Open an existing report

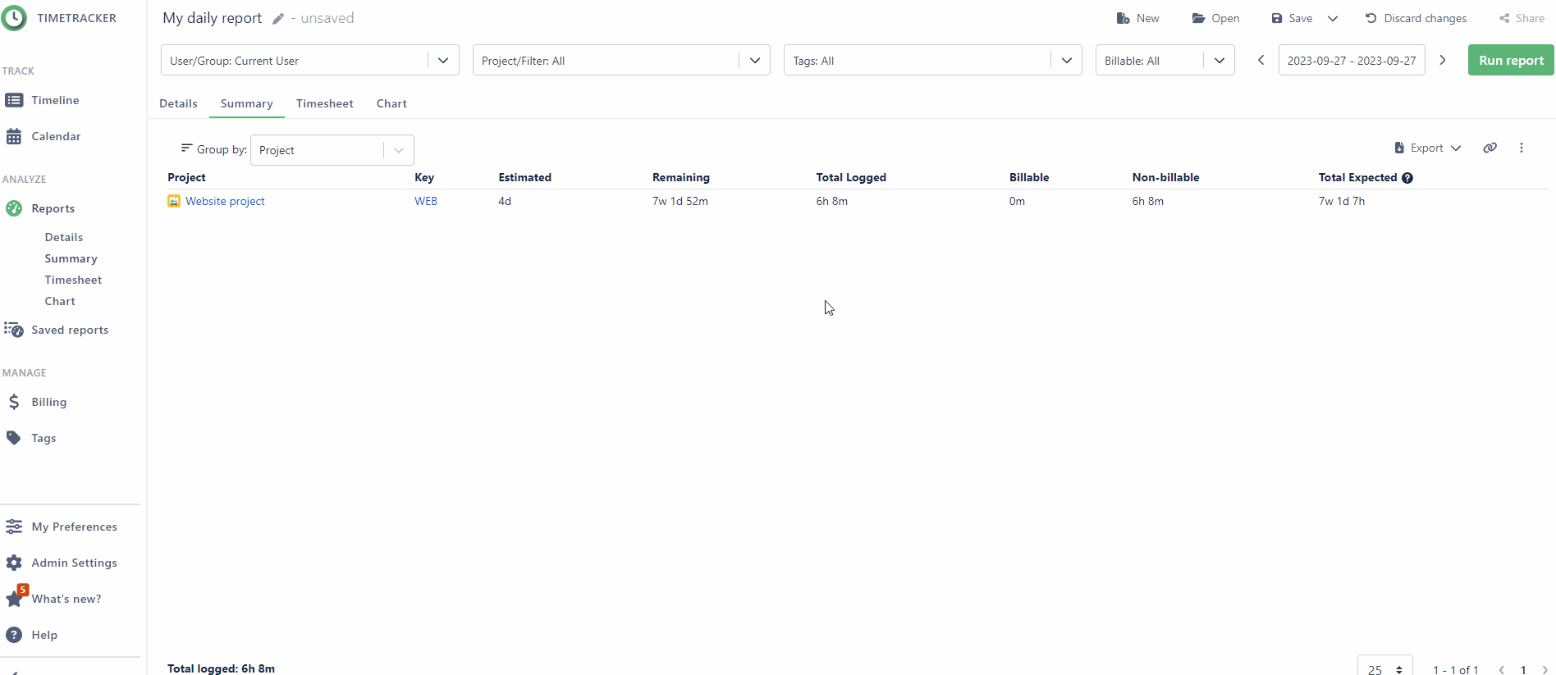click(x=1215, y=18)
